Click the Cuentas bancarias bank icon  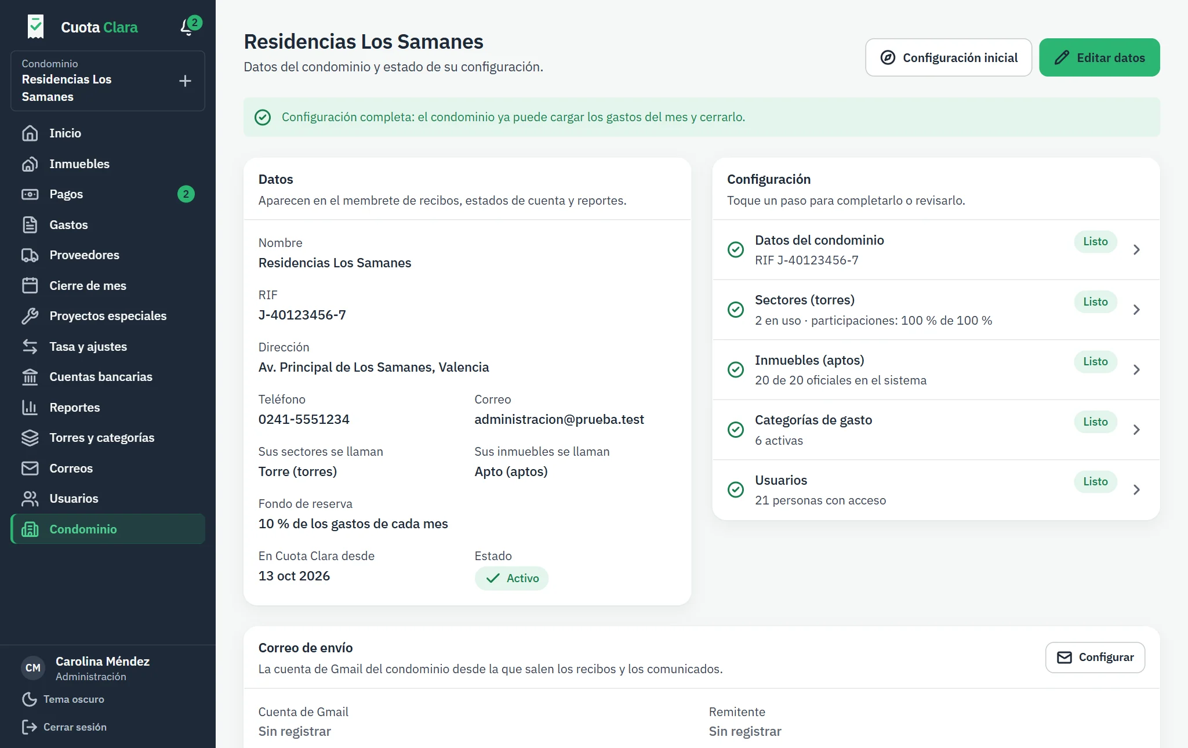pos(30,377)
